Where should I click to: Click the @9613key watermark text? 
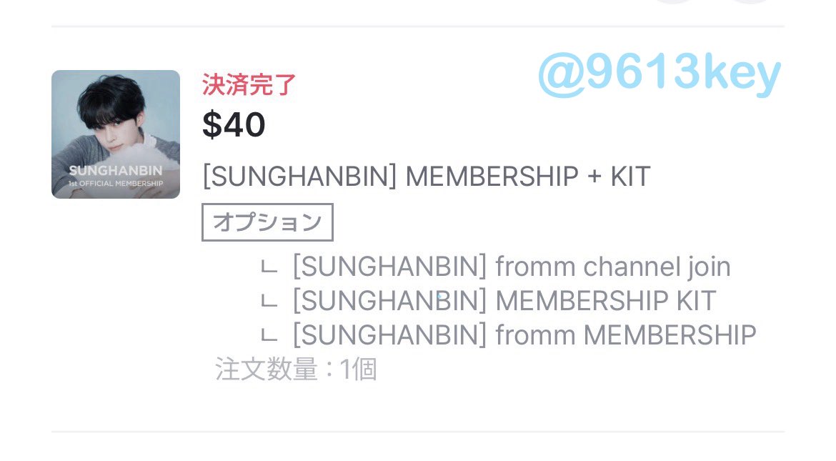point(660,75)
